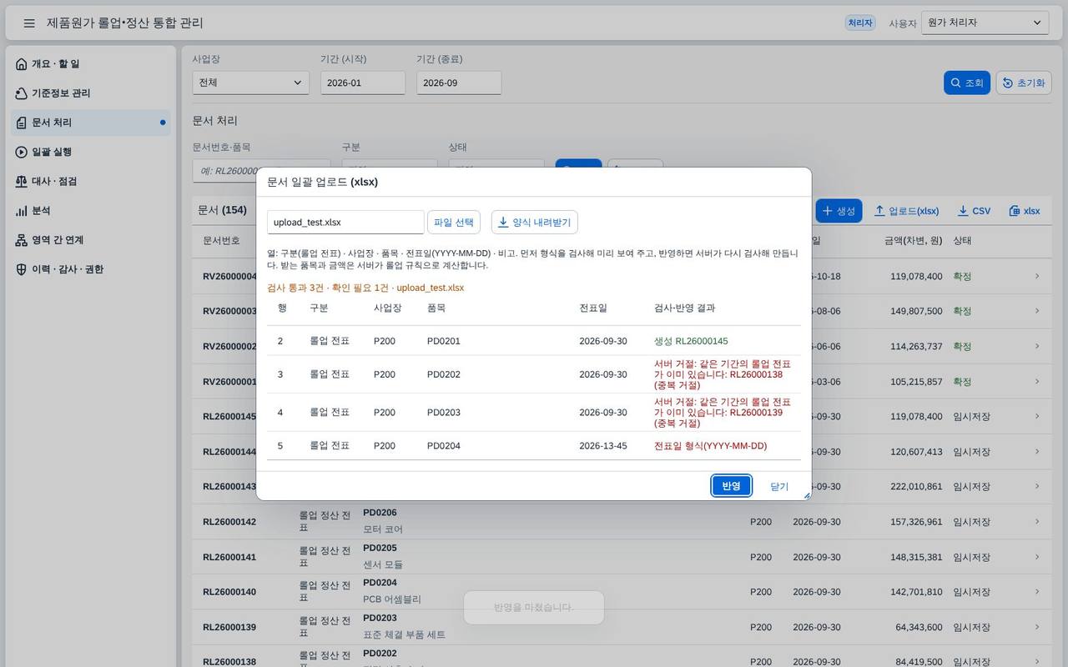
Task: Go to 개요 · 할 일 in sidebar
Action: (91, 64)
